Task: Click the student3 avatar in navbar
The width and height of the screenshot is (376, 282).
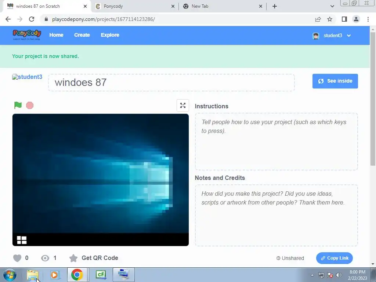Action: pos(316,36)
